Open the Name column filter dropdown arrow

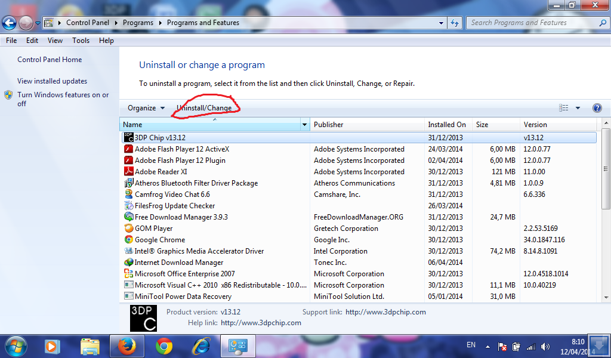pos(304,125)
